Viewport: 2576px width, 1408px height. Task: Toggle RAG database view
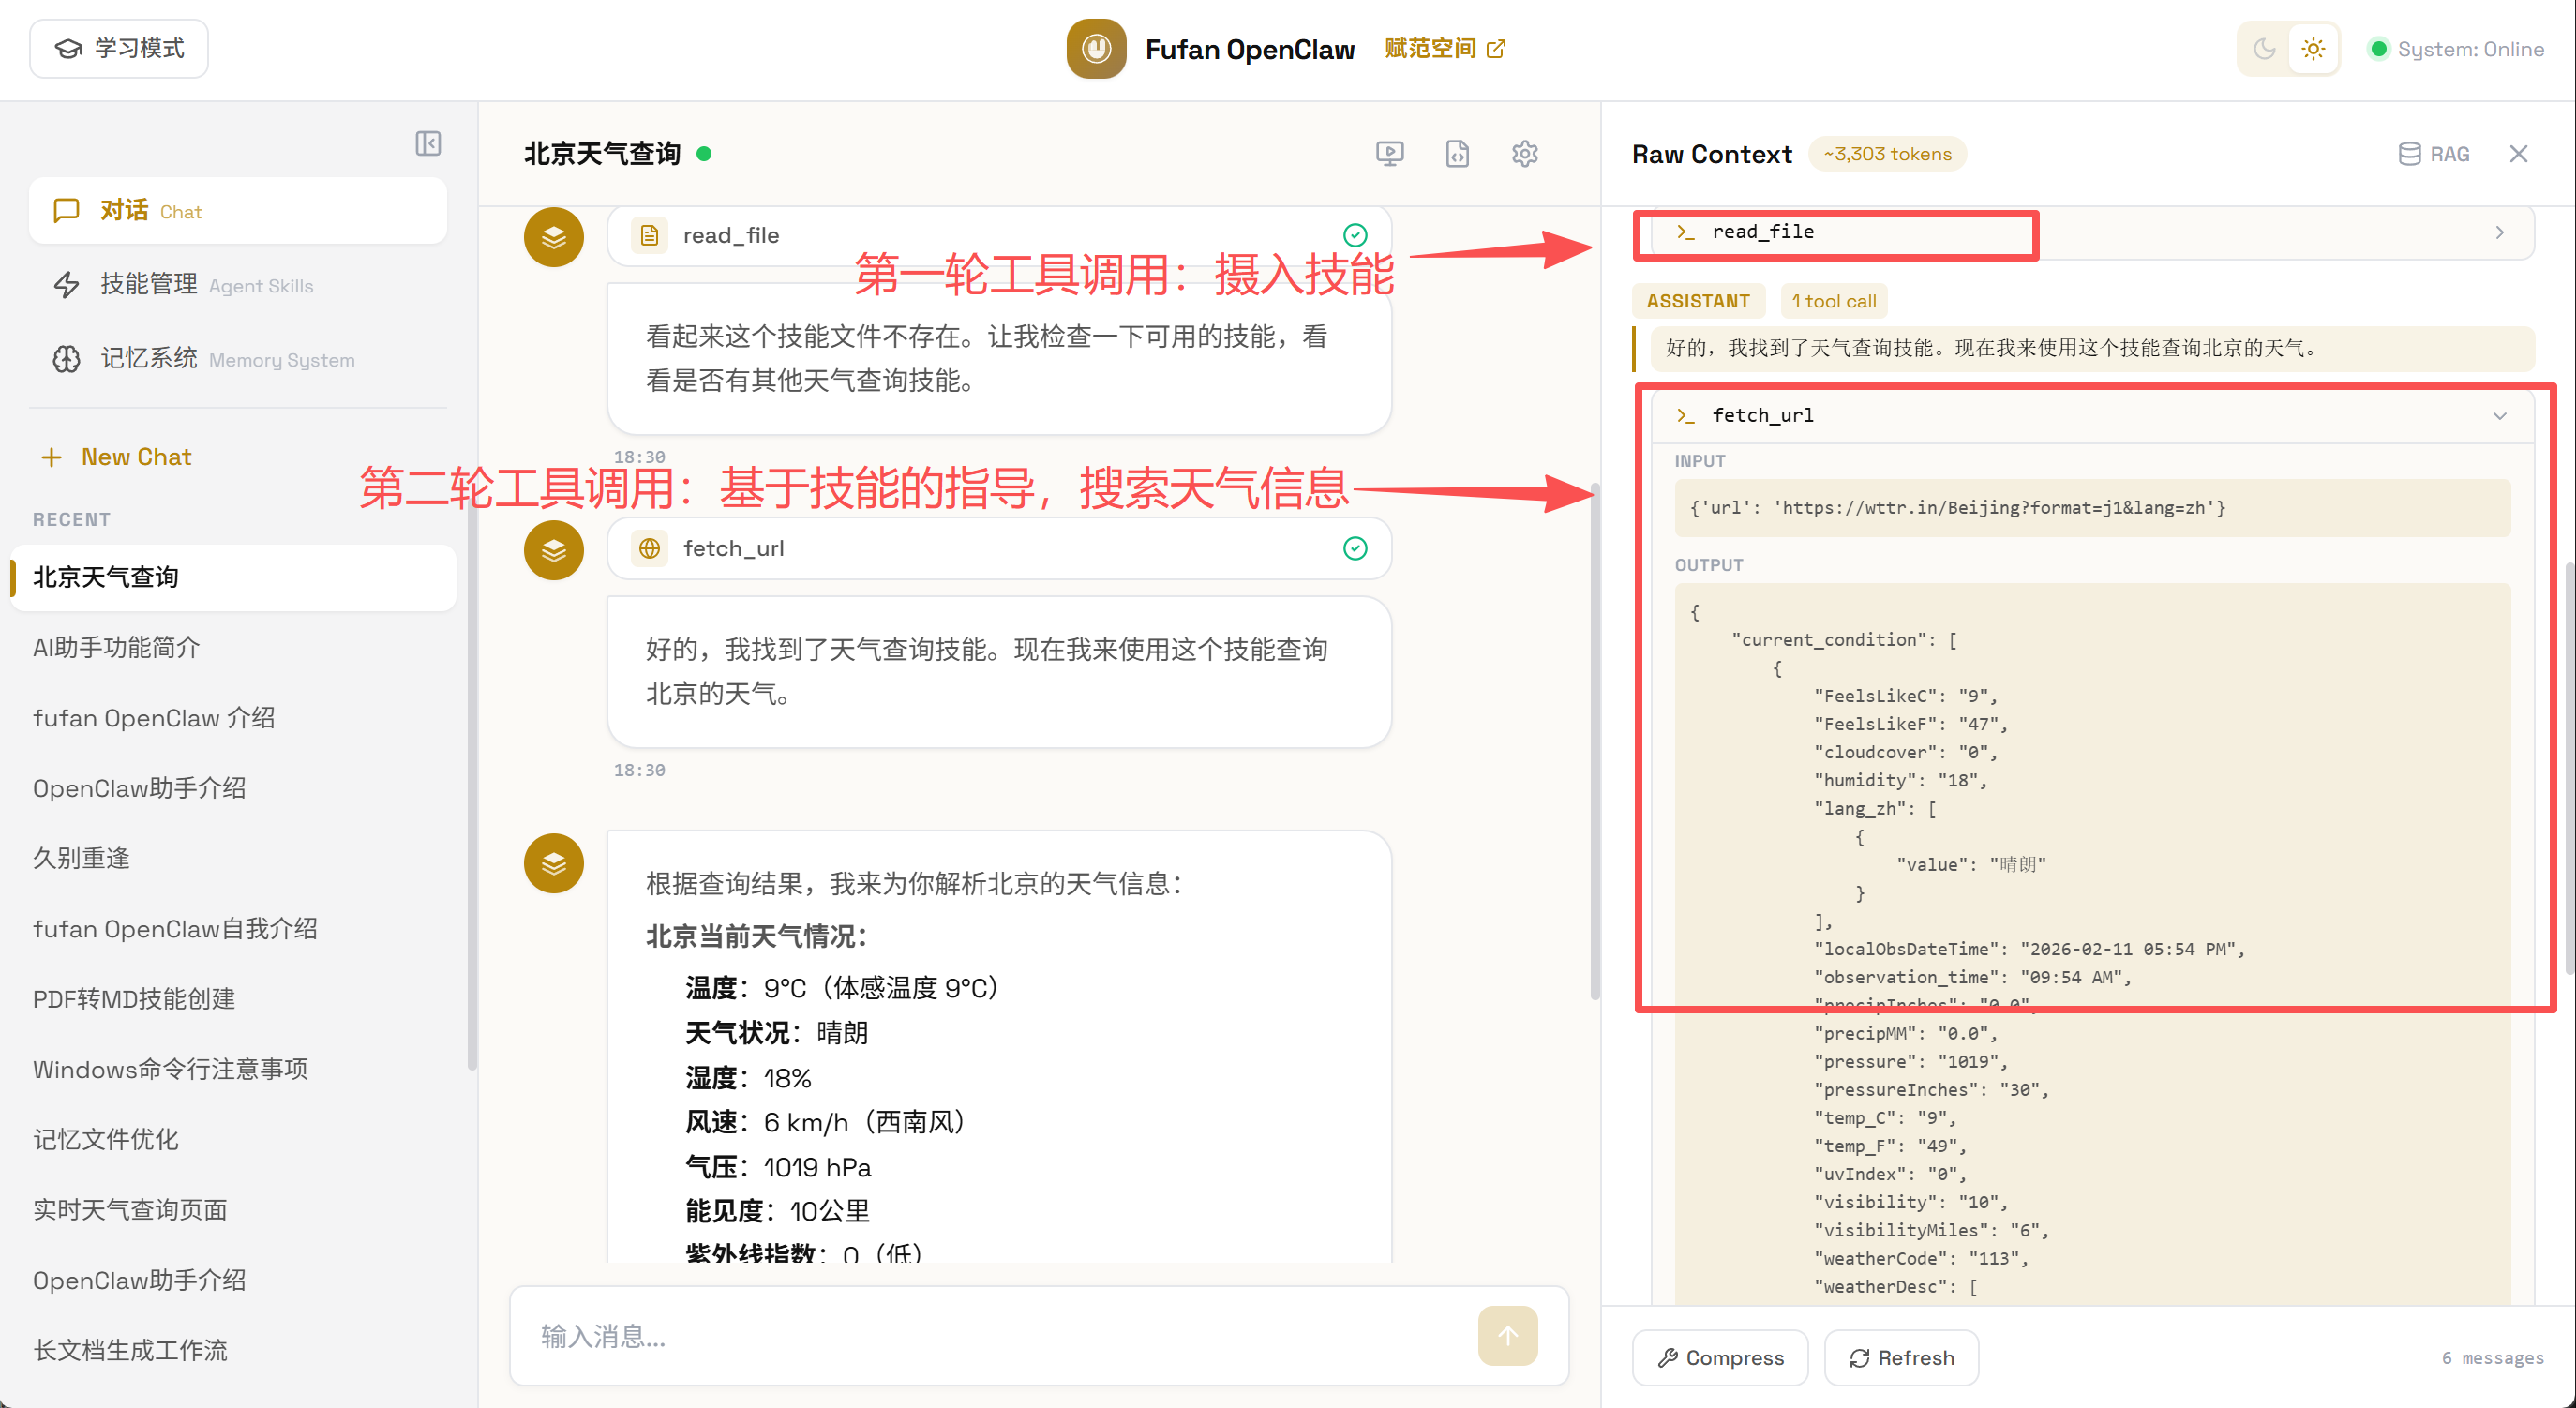(x=2434, y=154)
